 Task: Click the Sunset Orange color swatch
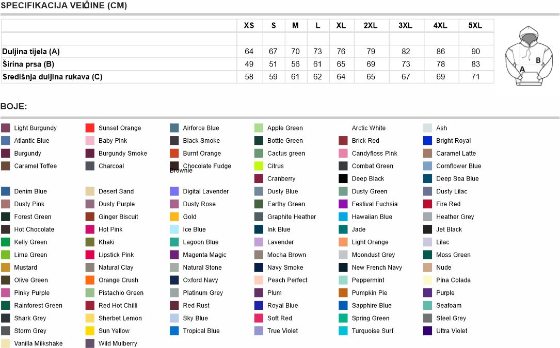click(90, 128)
